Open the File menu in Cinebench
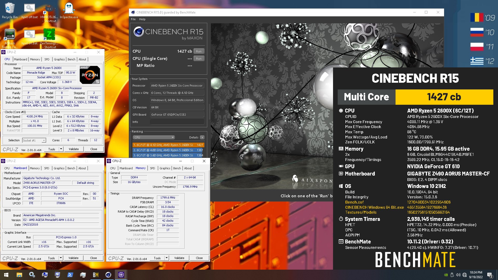 [133, 19]
